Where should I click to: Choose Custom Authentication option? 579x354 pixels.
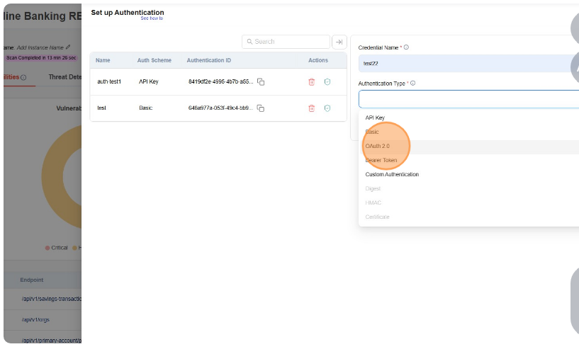tap(392, 174)
